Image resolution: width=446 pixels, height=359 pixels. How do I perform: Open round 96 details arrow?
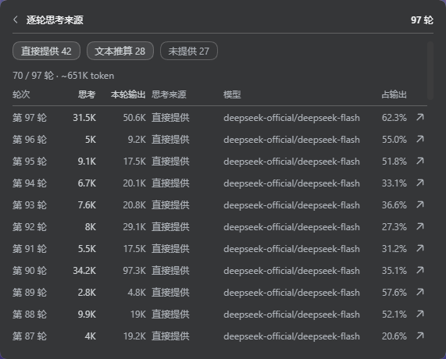click(x=420, y=139)
